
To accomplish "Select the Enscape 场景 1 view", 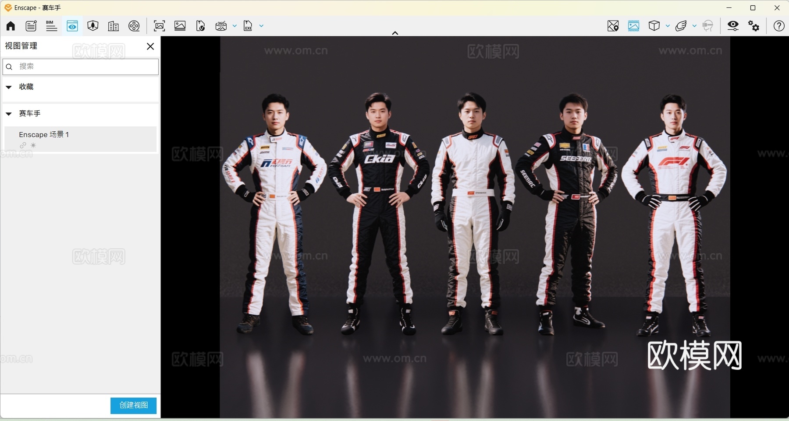I will pos(81,139).
